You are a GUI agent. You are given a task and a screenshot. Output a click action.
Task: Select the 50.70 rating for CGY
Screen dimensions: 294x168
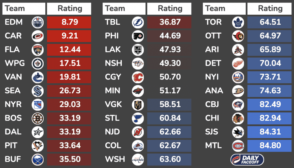[x=170, y=77]
